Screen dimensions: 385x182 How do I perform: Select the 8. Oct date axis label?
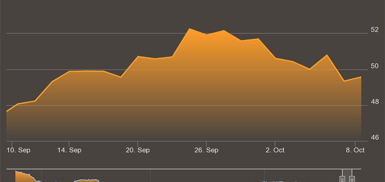[355, 150]
